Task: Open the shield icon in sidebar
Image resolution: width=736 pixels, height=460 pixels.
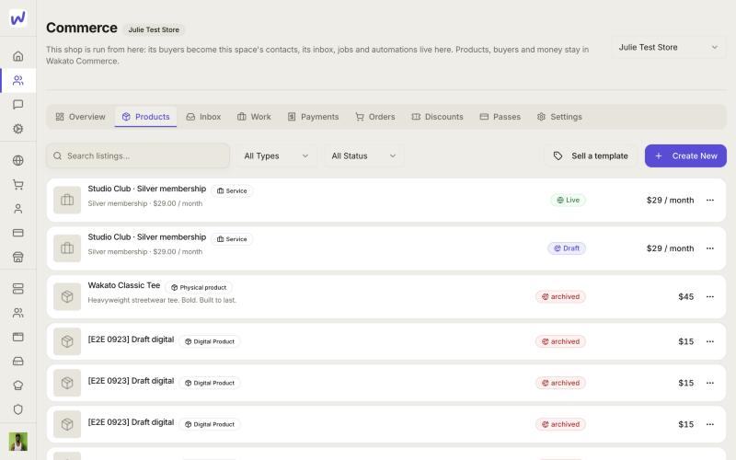Action: [x=17, y=409]
